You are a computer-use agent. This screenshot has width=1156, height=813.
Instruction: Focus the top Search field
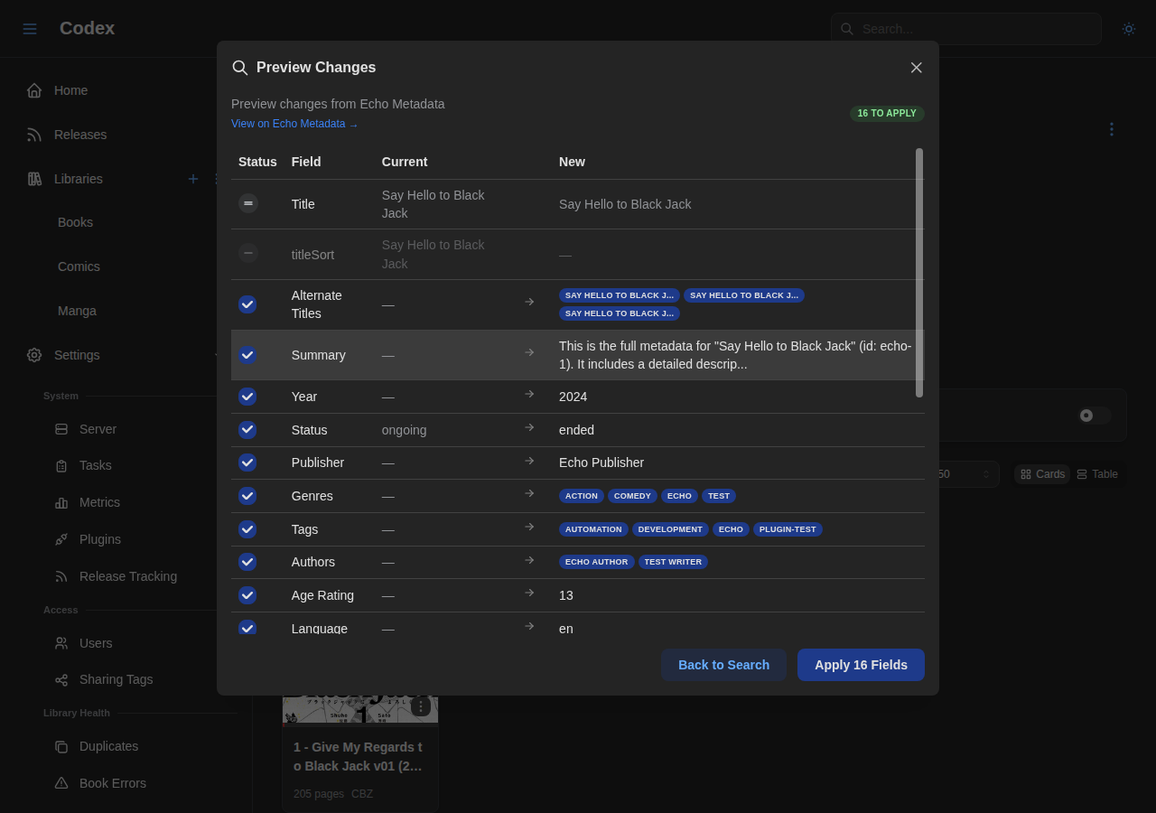pyautogui.click(x=966, y=29)
